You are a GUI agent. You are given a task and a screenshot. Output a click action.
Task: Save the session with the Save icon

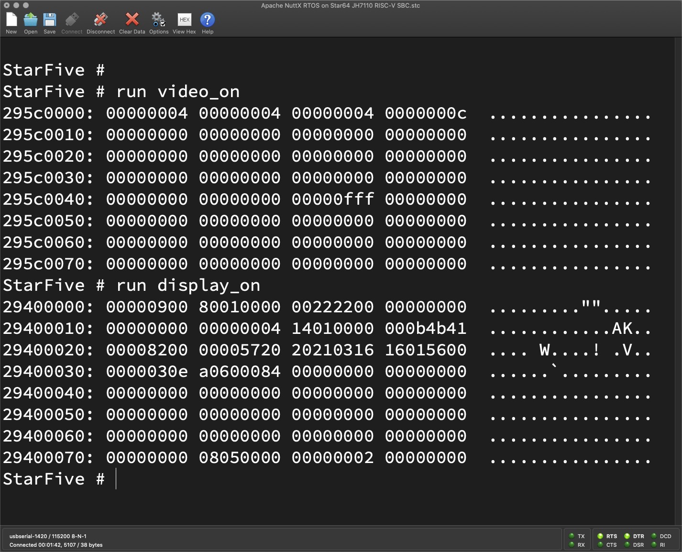50,20
